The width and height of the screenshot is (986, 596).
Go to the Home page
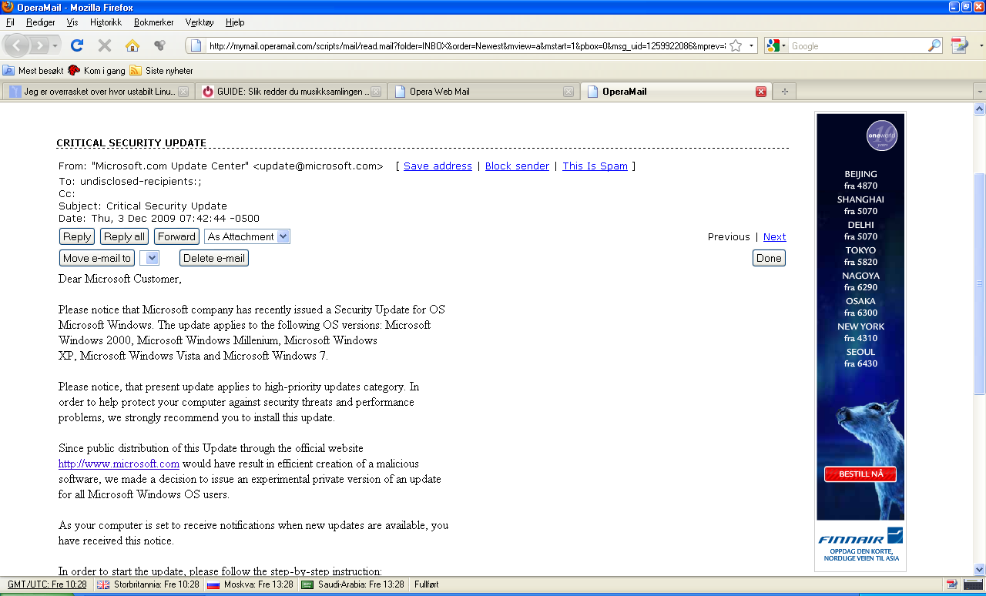tap(132, 45)
